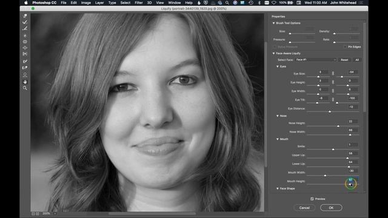The width and height of the screenshot is (388, 218).
Task: Click the Eye Height link icon
Action: click(333, 82)
